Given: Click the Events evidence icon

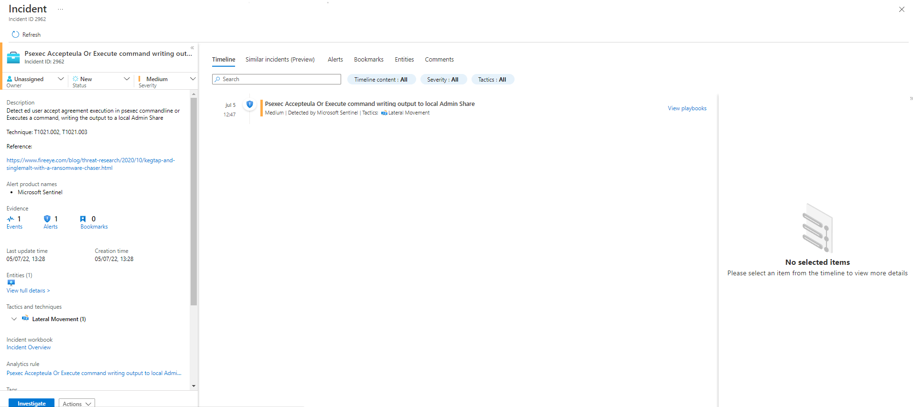Looking at the screenshot, I should [11, 219].
